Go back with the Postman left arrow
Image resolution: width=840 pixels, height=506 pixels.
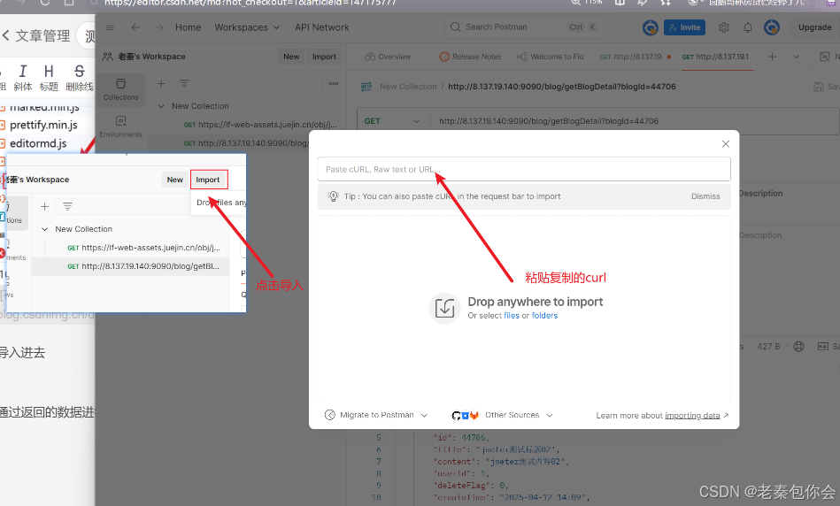pyautogui.click(x=135, y=27)
